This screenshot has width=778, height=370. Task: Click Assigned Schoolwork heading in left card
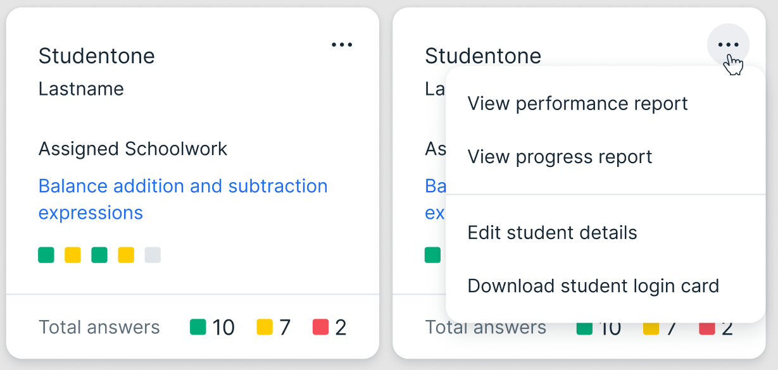click(133, 149)
